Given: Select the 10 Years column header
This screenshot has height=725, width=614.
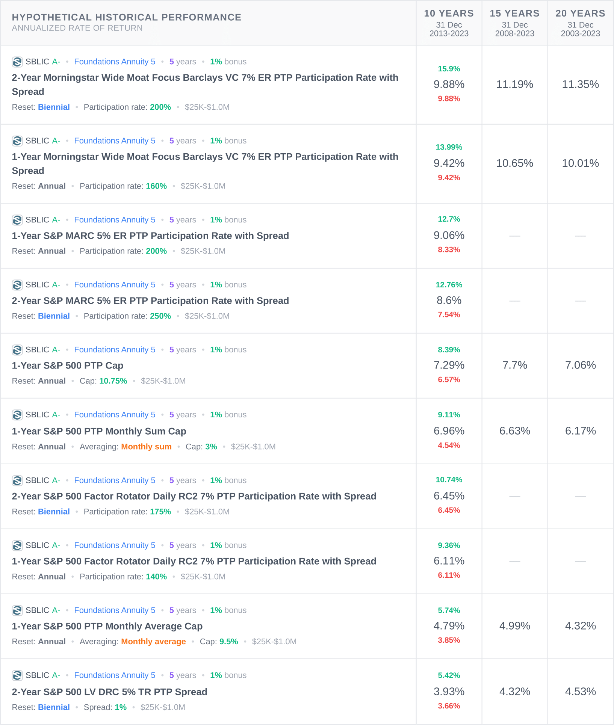Looking at the screenshot, I should pos(449,23).
